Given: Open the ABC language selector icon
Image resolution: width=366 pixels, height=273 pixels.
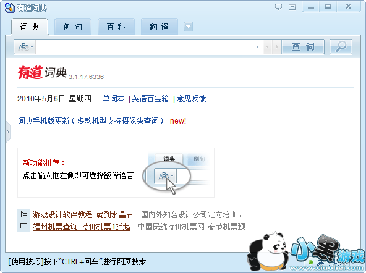Looking at the screenshot, I should (x=25, y=46).
